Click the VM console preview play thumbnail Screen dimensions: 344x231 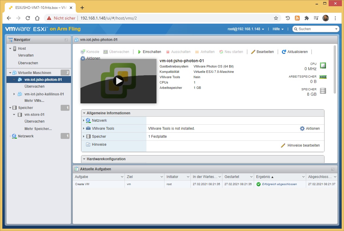point(118,81)
